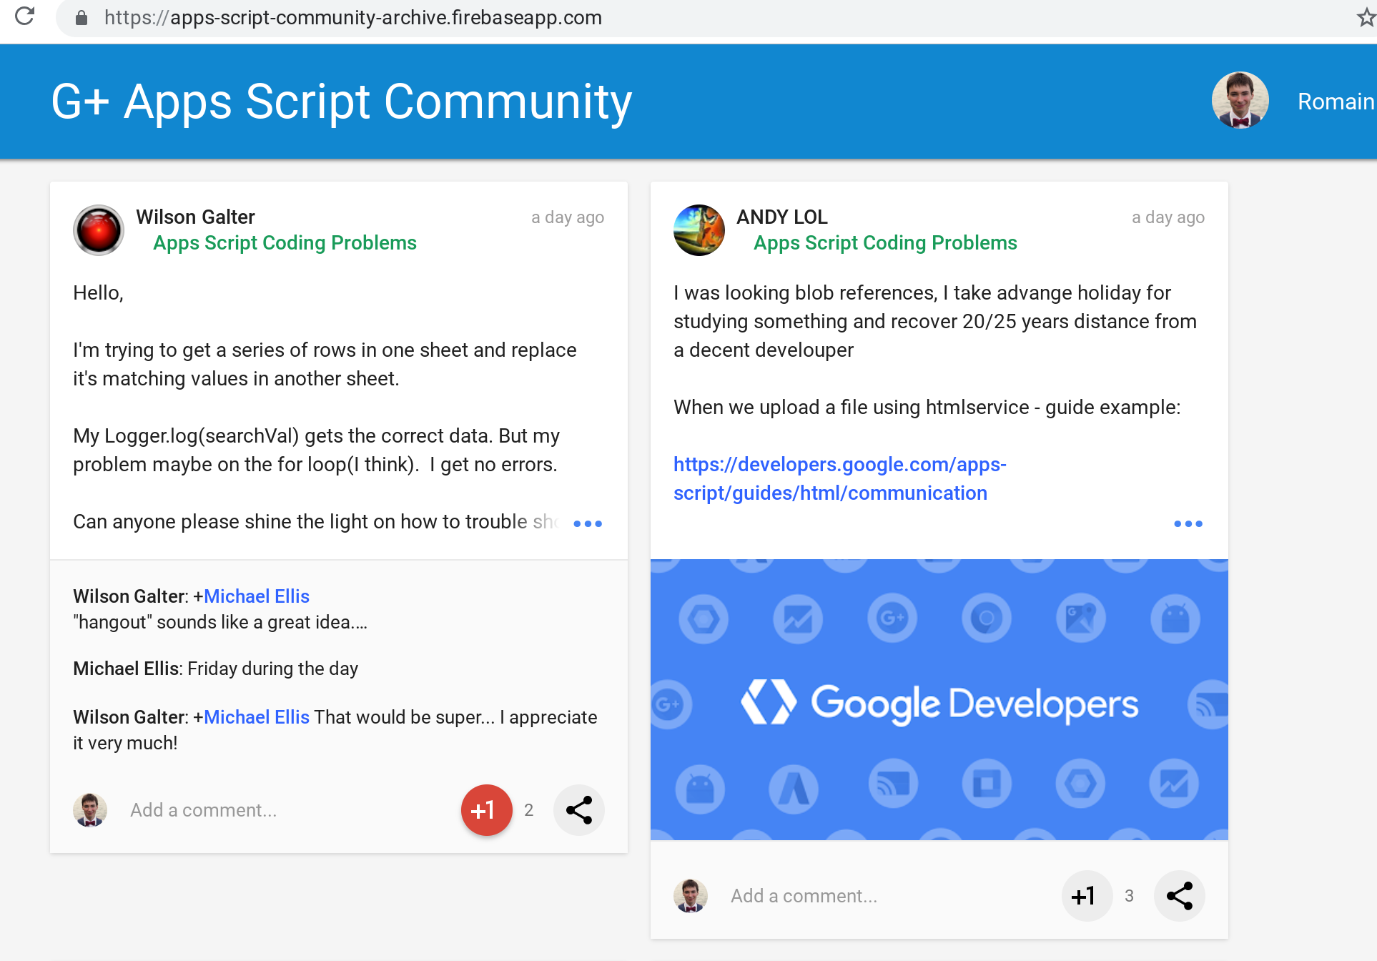Screen dimensions: 1377x961
Task: Open Apps Script Coding Problems category on ANDY's post
Action: coord(885,243)
